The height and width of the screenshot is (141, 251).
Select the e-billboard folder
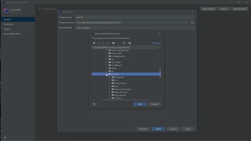tap(117, 65)
